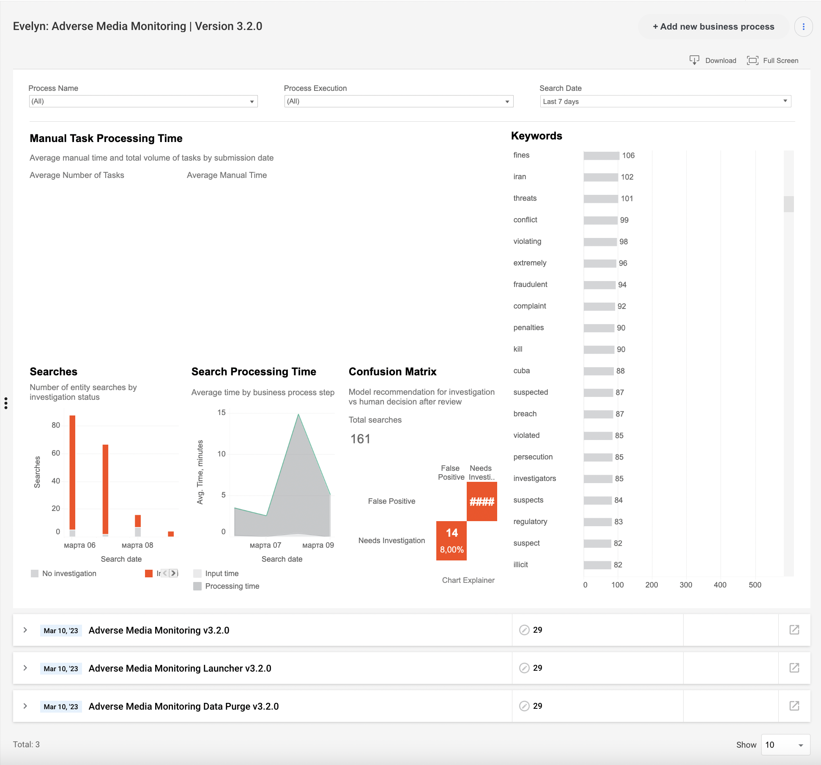The height and width of the screenshot is (765, 821).
Task: Open the Chart Explainer link
Action: (x=468, y=580)
